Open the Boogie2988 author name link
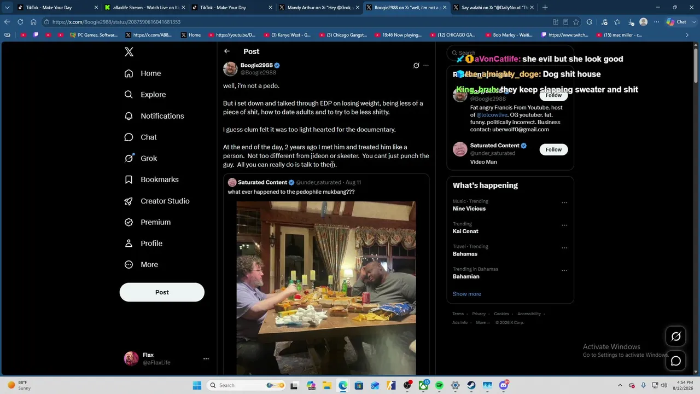 tap(256, 65)
